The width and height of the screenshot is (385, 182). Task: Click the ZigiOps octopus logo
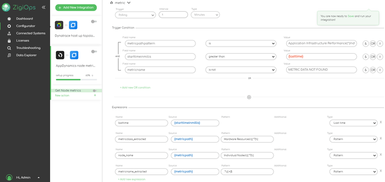[6, 7]
